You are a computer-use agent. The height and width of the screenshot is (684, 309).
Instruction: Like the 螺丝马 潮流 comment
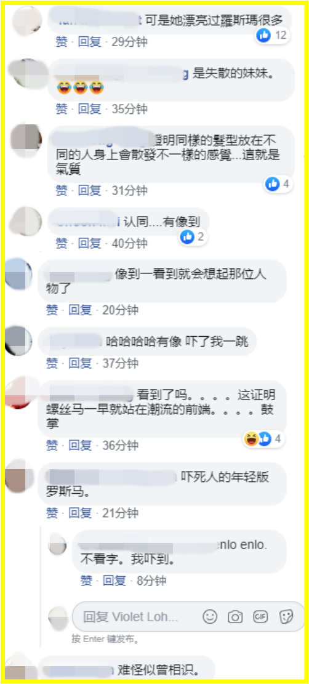(52, 445)
